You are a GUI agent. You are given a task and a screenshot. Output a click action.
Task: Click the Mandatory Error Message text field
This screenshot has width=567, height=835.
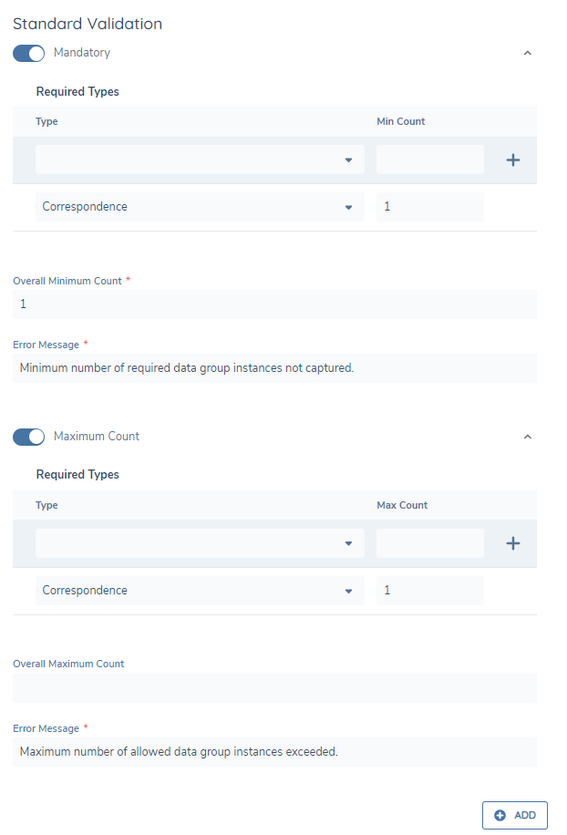point(274,368)
